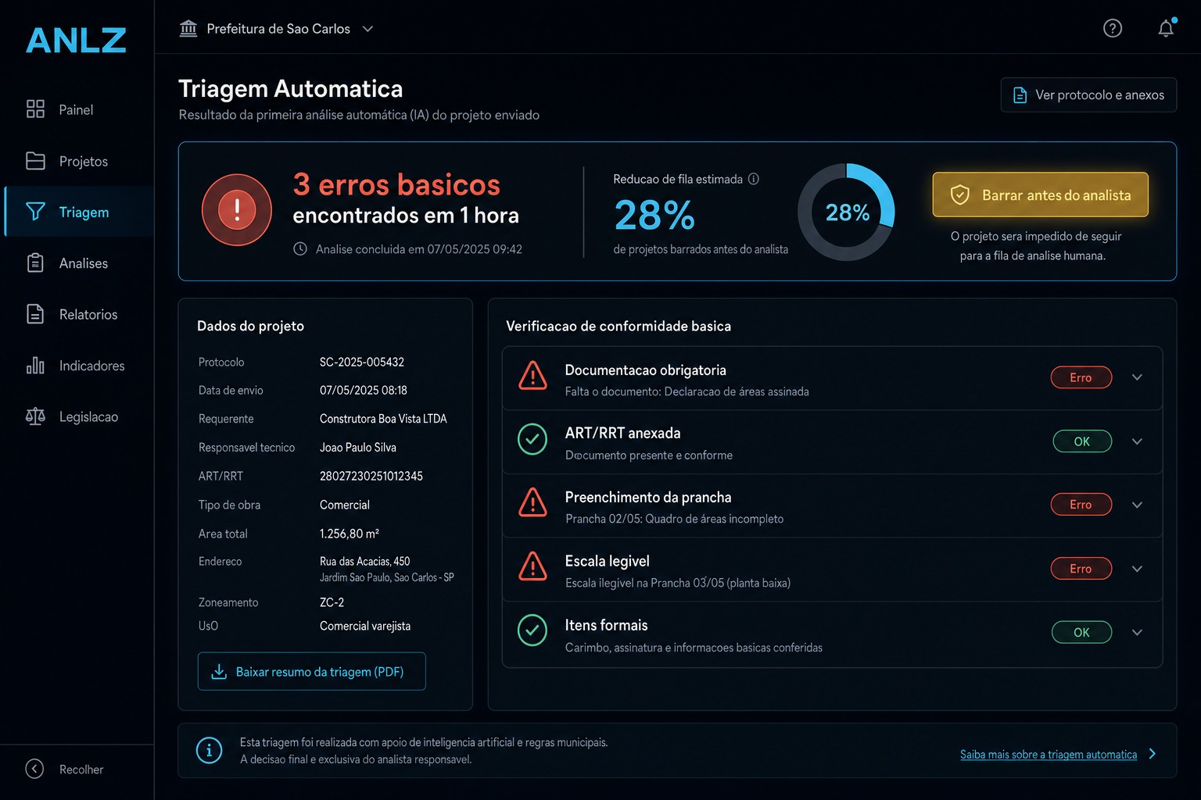
Task: Click zoneamento value ZC-2
Action: (x=332, y=602)
